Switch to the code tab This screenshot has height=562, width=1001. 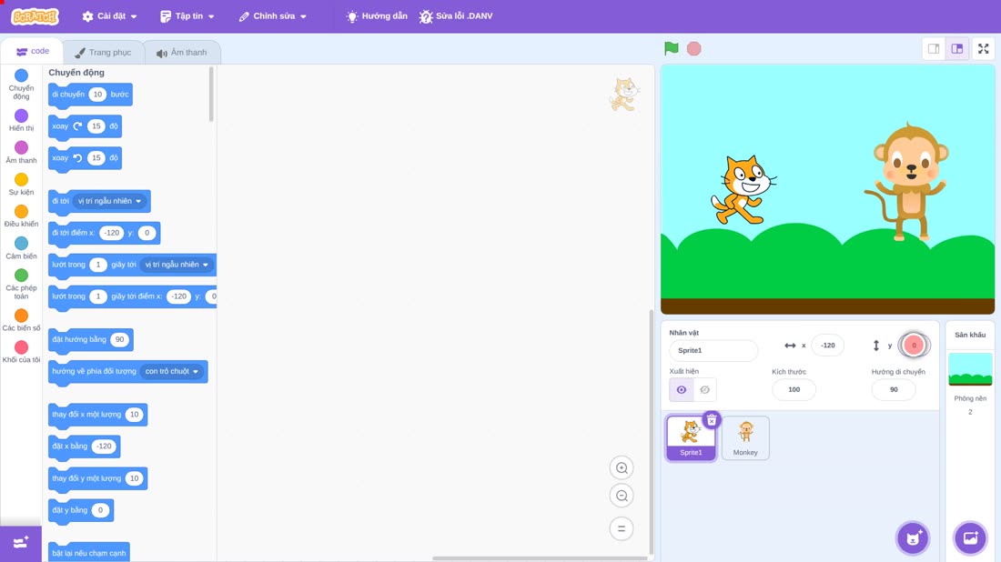32,51
